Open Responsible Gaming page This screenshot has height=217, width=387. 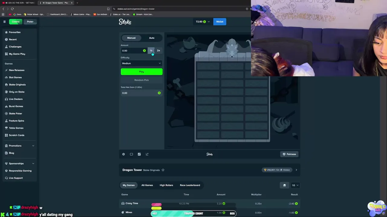click(20, 171)
